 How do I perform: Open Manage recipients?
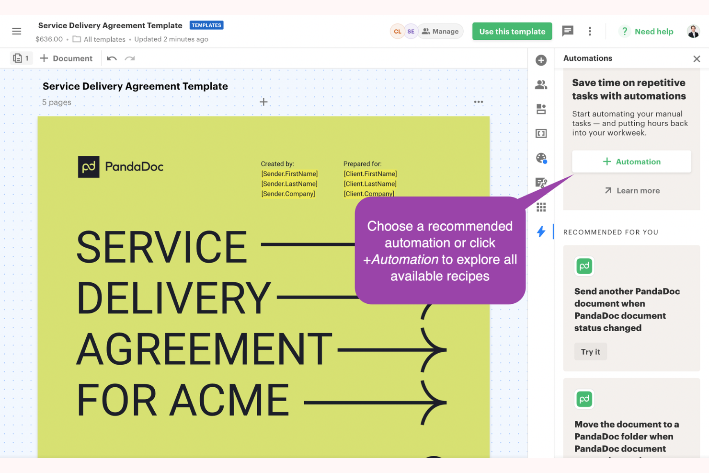coord(441,32)
